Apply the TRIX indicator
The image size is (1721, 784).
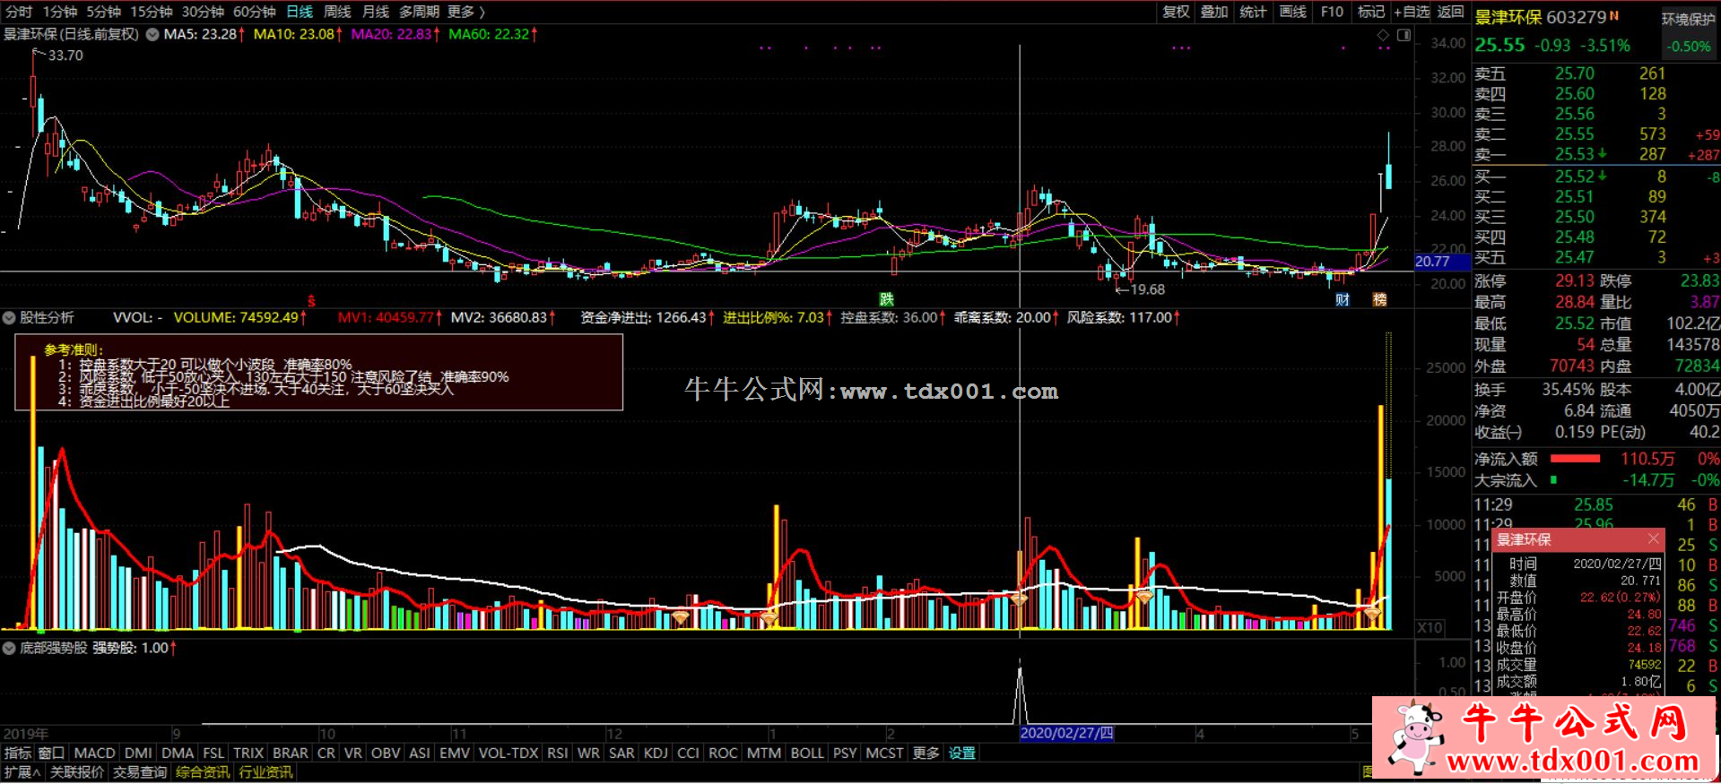[x=248, y=753]
